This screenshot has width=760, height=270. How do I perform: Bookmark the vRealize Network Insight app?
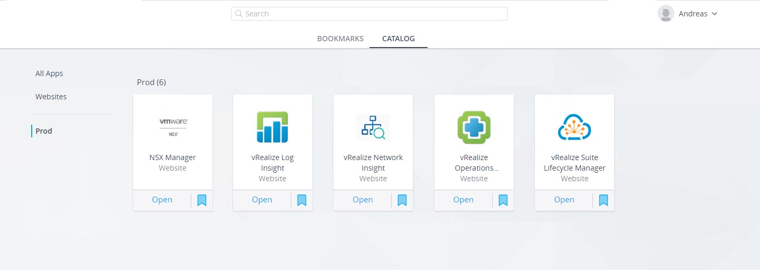coord(402,200)
